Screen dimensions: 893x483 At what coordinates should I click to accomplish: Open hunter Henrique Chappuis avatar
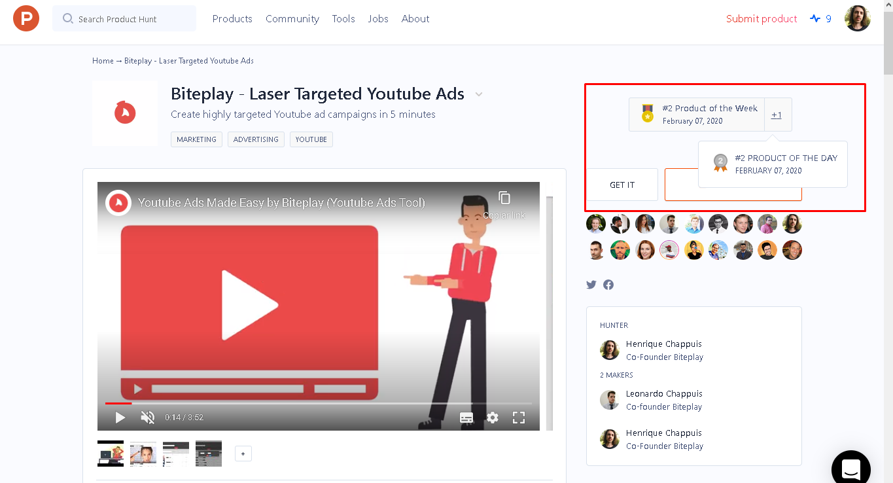(610, 350)
